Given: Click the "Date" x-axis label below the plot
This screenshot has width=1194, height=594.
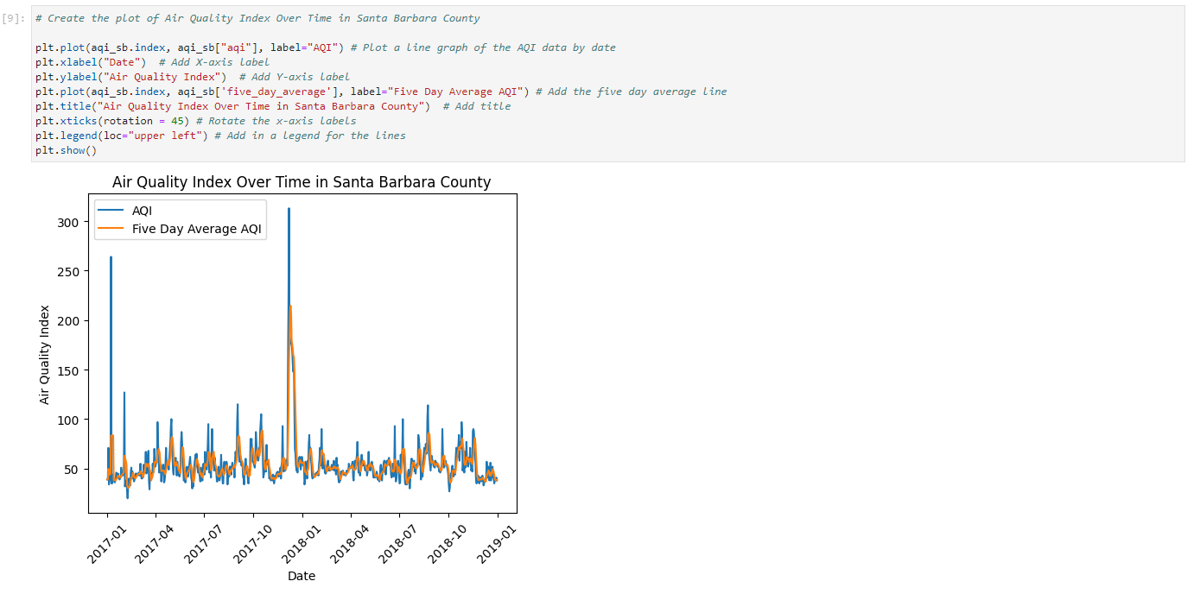Looking at the screenshot, I should tap(302, 576).
